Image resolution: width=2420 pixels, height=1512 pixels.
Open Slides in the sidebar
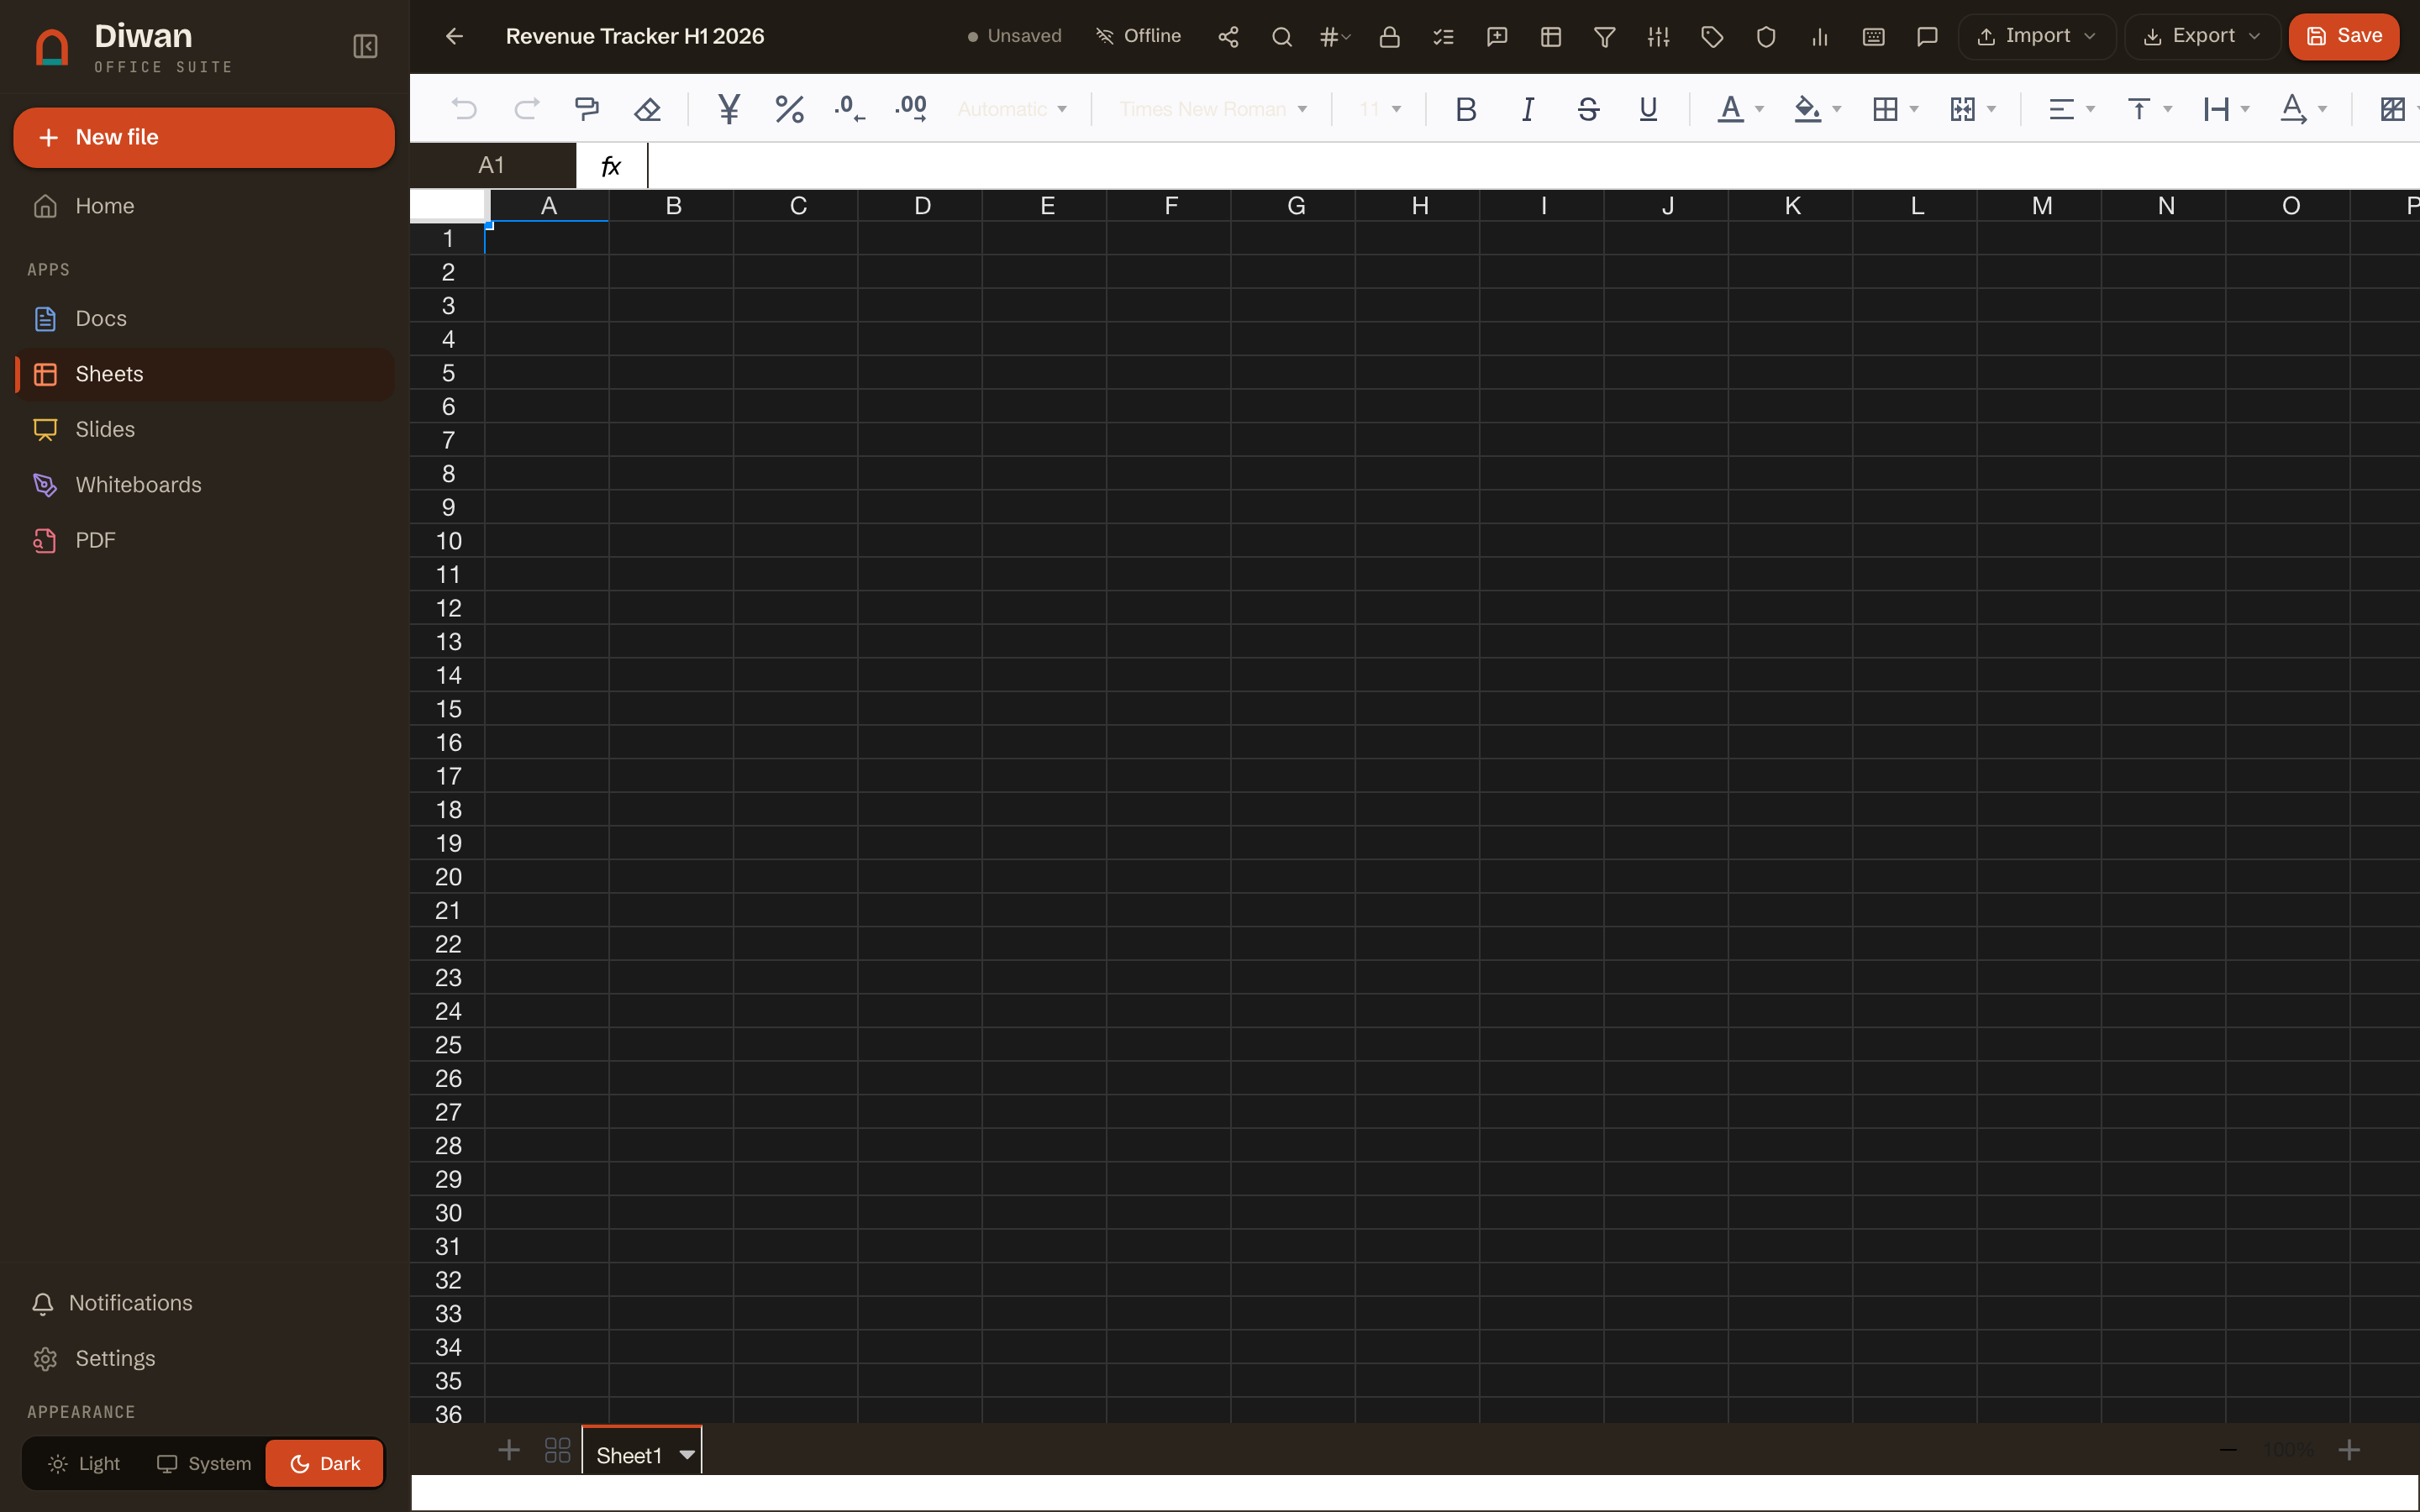click(x=204, y=430)
